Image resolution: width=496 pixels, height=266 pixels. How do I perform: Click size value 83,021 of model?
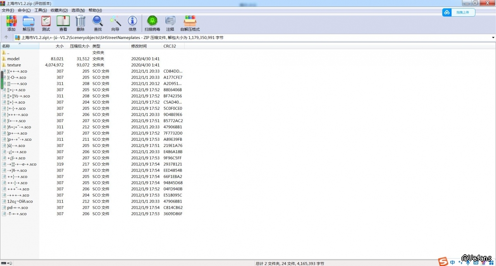click(x=57, y=59)
